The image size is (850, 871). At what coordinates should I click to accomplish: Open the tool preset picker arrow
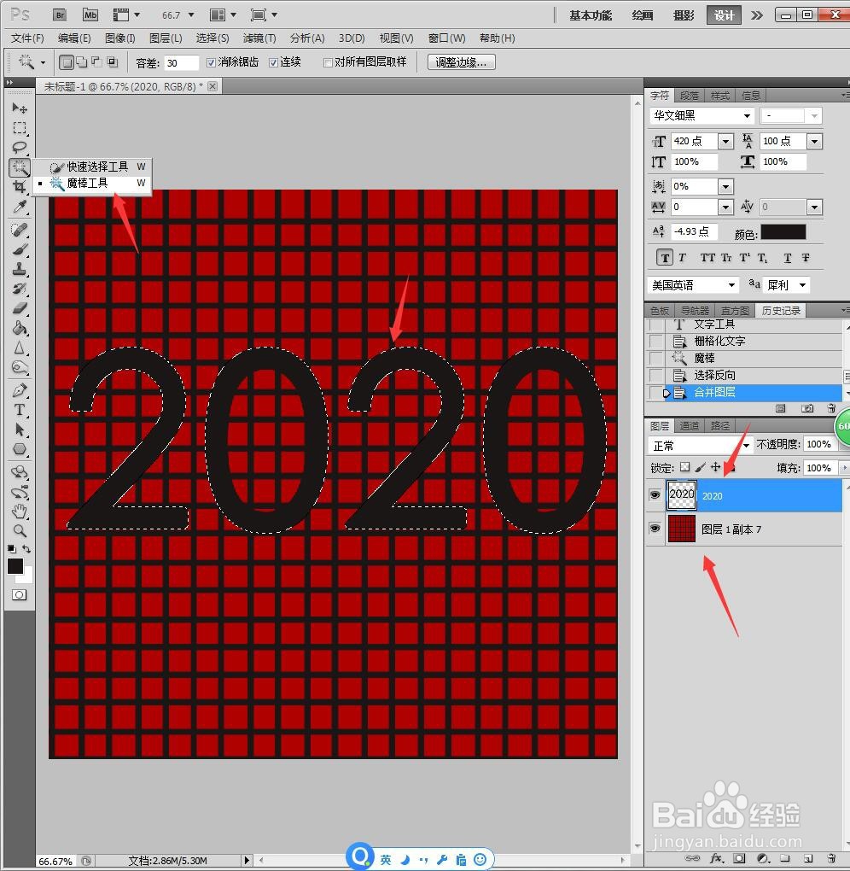click(44, 62)
